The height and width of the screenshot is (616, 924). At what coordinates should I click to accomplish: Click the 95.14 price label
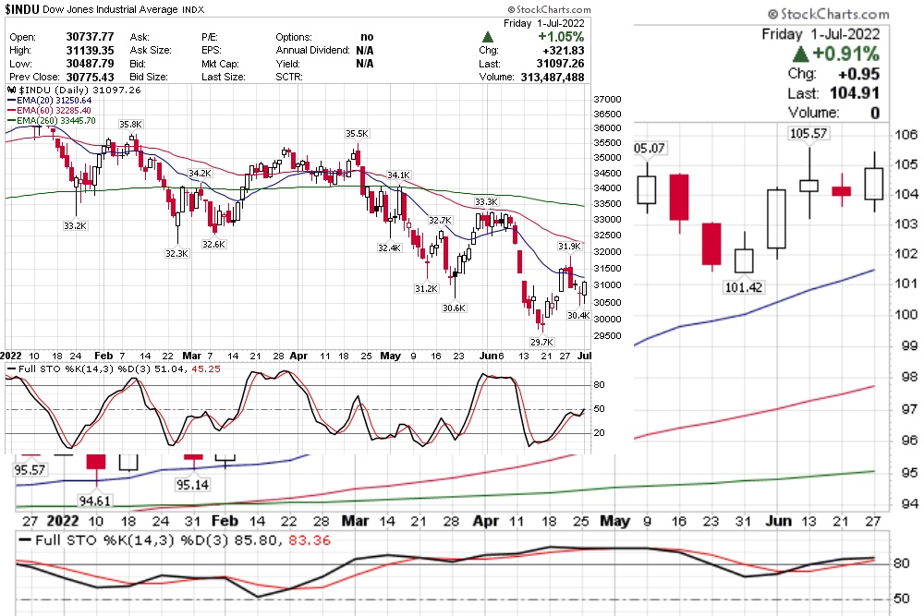coord(192,485)
